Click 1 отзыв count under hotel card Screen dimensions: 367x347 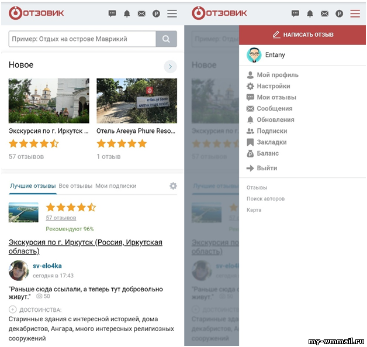(109, 157)
